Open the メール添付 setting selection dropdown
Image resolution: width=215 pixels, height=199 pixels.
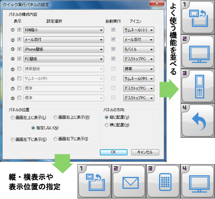[x=63, y=40]
